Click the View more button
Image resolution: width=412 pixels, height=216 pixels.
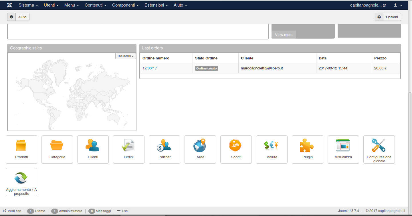click(284, 35)
